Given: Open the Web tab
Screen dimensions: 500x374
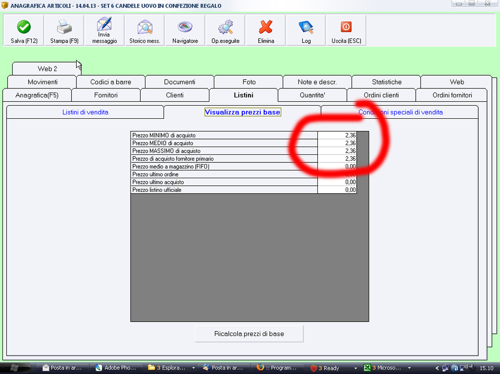Looking at the screenshot, I should coord(457,82).
